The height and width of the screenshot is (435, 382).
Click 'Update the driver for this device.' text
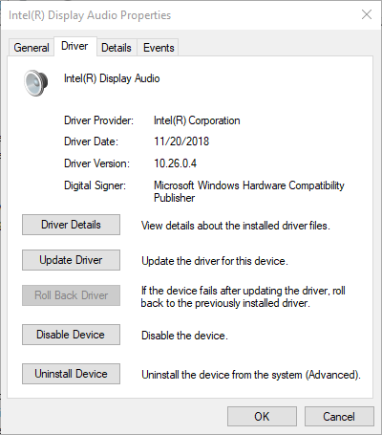(215, 261)
